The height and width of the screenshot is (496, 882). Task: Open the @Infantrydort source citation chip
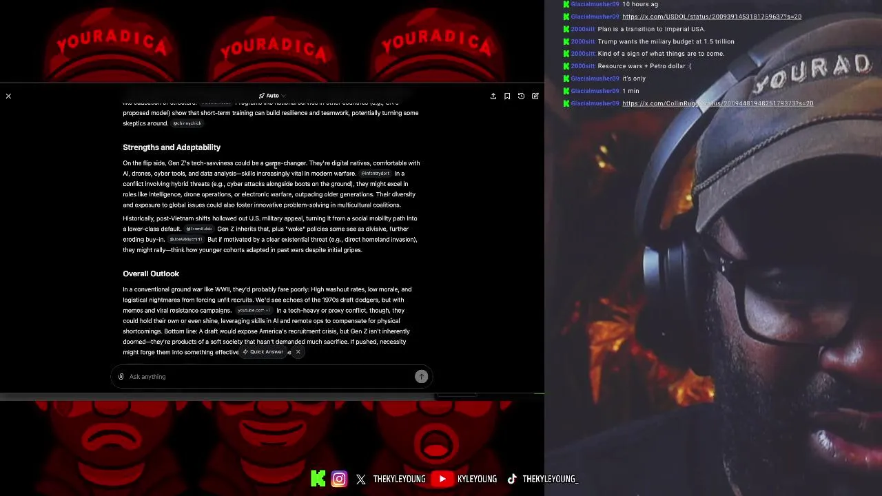point(376,174)
